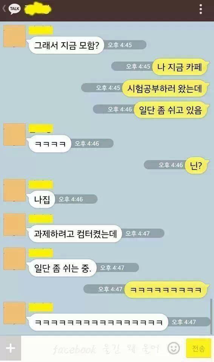Select the 시험공부하러 왔는데 message bubble
Image resolution: width=214 pixels, height=362 pixels.
tap(165, 88)
